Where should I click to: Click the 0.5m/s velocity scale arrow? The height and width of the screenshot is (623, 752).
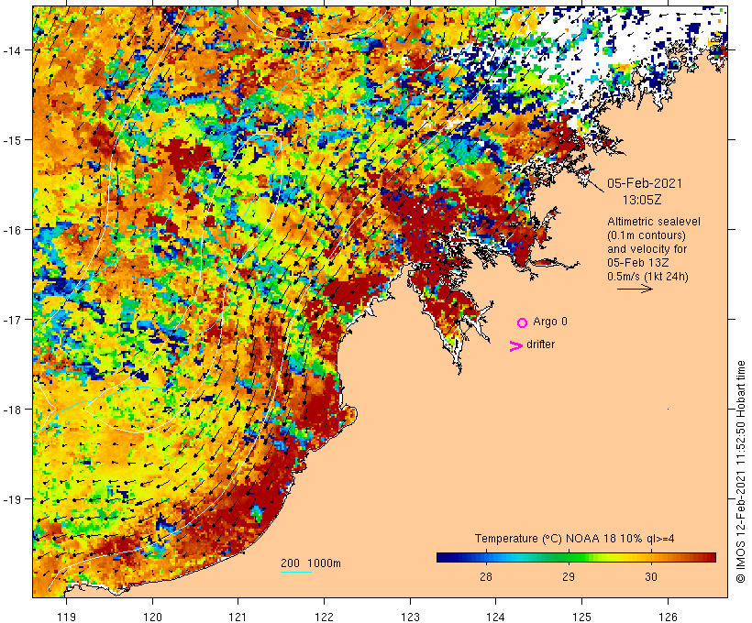[635, 289]
